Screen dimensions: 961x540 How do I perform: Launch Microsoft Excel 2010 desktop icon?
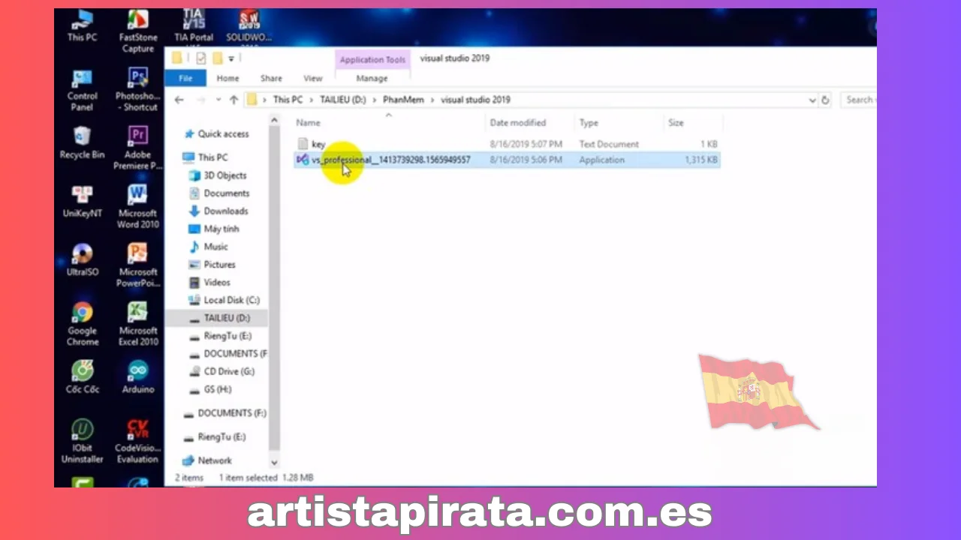pos(138,324)
